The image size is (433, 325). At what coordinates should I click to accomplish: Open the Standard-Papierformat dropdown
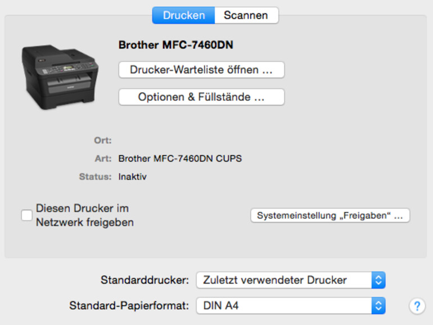click(x=290, y=306)
